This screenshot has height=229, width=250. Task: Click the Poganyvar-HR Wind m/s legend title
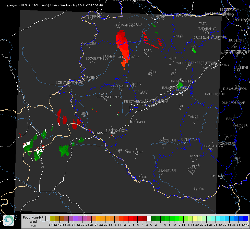[33, 222]
